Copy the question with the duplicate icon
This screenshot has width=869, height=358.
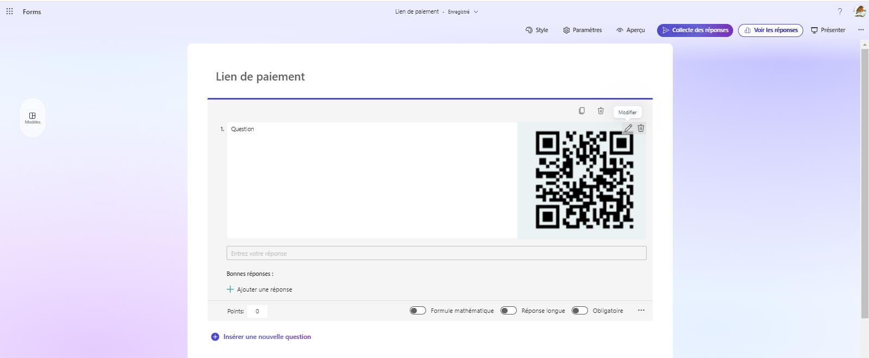582,111
